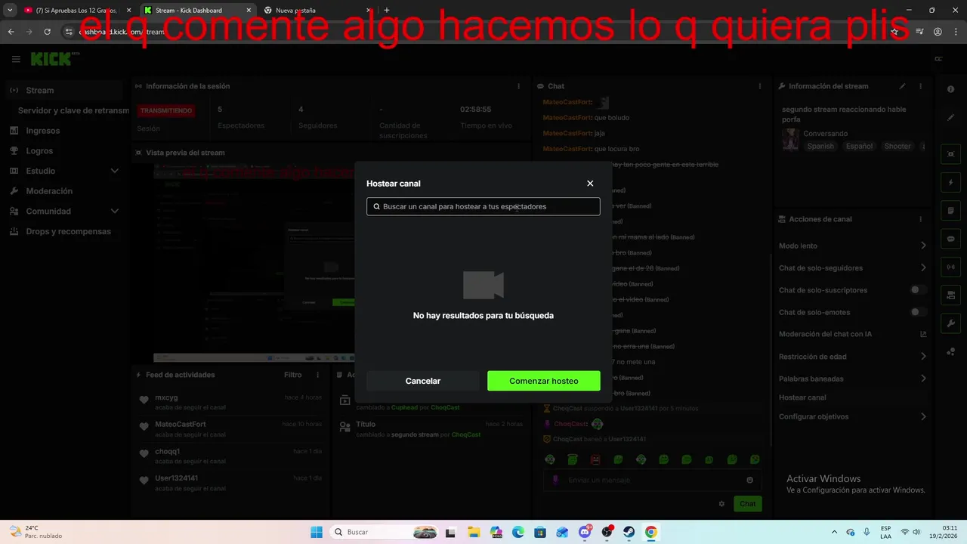This screenshot has width=967, height=544.
Task: Open Moderación del chat con IA link
Action: click(x=852, y=334)
